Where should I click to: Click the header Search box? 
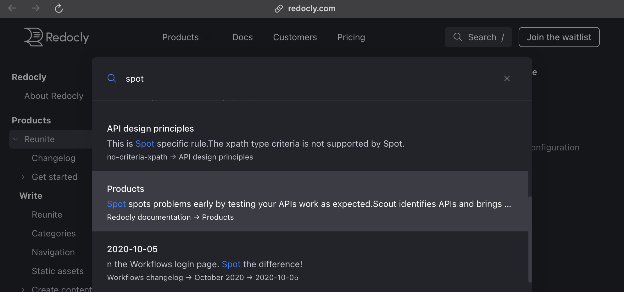pos(478,37)
